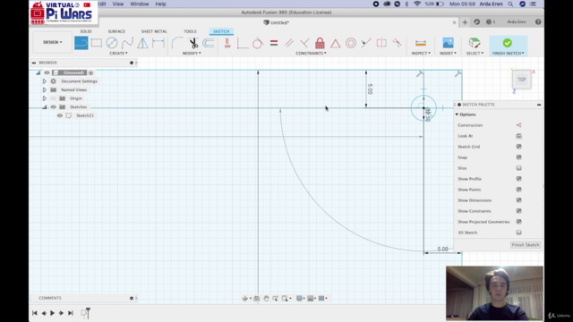Apply the Fix/Unfix lock constraint
This screenshot has width=573, height=322.
click(x=320, y=43)
